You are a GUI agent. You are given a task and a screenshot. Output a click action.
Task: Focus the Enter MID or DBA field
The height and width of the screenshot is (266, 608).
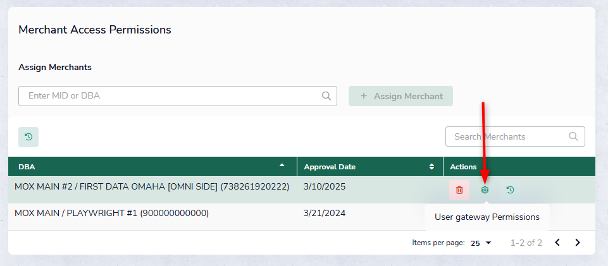click(171, 96)
